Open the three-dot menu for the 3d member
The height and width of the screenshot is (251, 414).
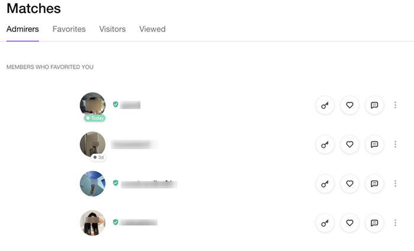[395, 144]
